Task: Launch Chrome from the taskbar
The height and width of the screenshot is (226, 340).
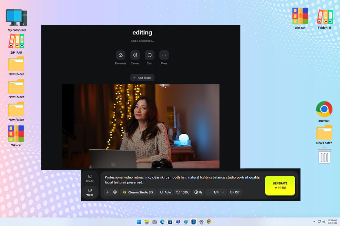Action: [209, 222]
